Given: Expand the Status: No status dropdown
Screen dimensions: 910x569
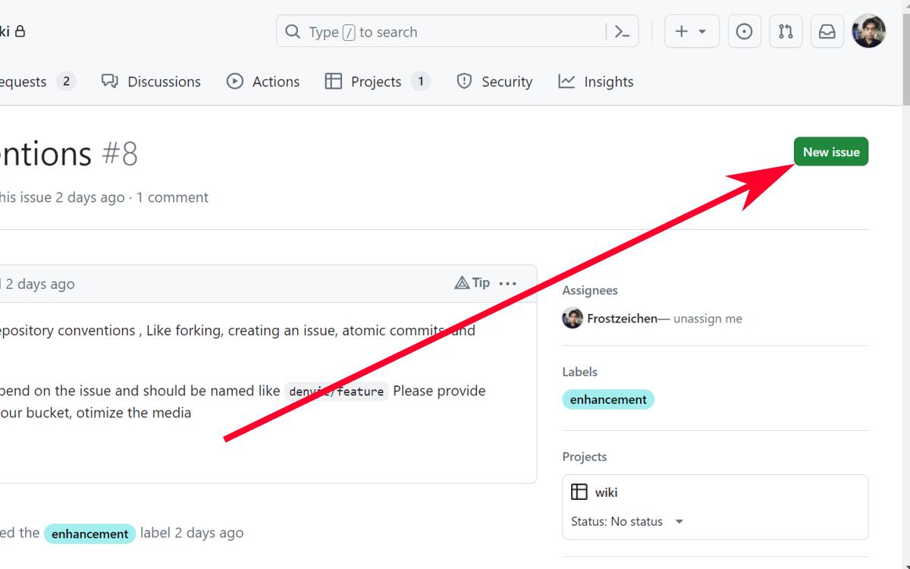Looking at the screenshot, I should pos(679,522).
